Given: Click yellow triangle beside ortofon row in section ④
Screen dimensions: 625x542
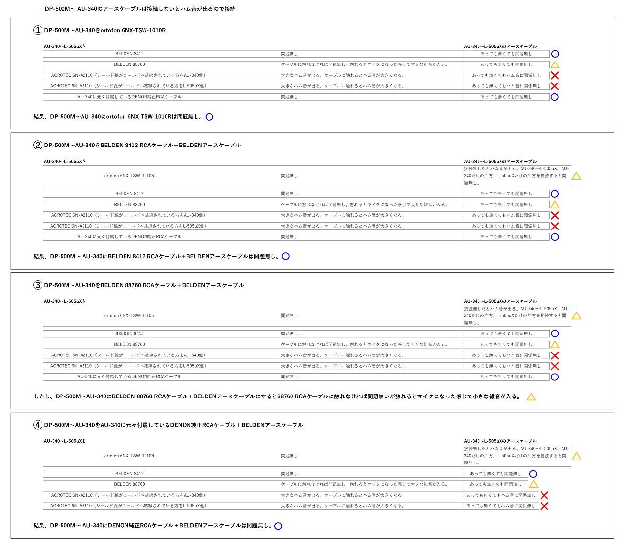Looking at the screenshot, I should coord(576,456).
